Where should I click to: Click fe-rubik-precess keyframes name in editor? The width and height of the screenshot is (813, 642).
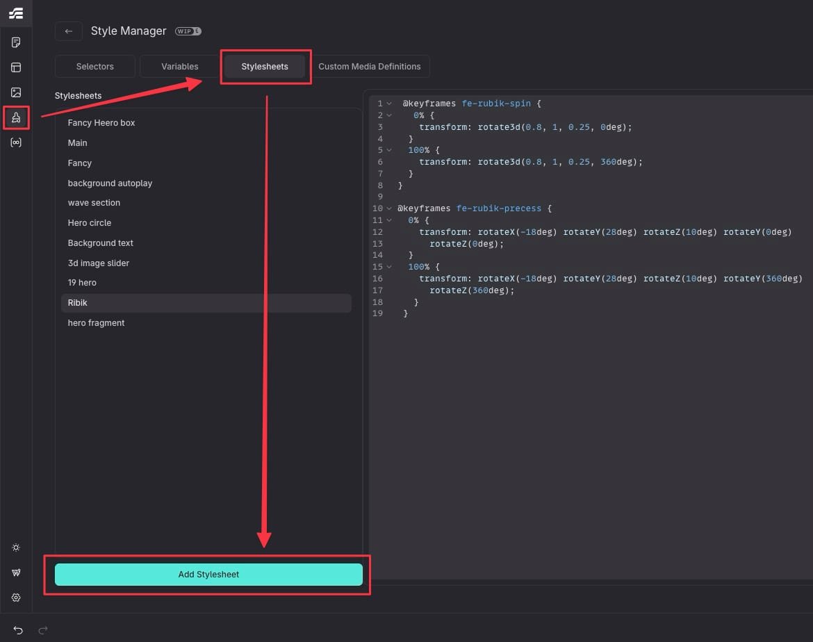(x=499, y=208)
